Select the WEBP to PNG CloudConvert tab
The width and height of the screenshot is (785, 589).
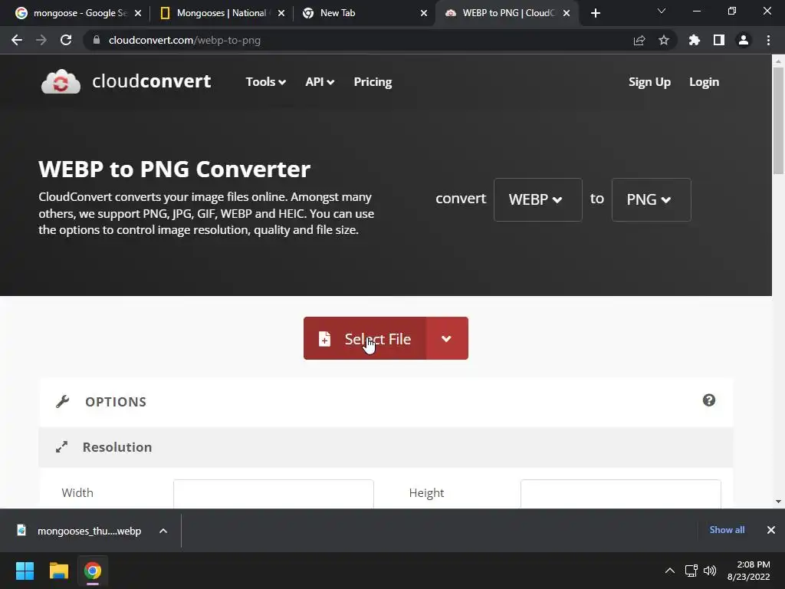[x=506, y=13]
